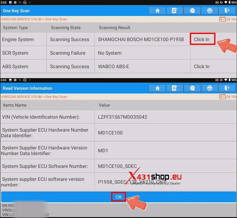
Task: Select No System scanning result
Action: click(x=110, y=53)
